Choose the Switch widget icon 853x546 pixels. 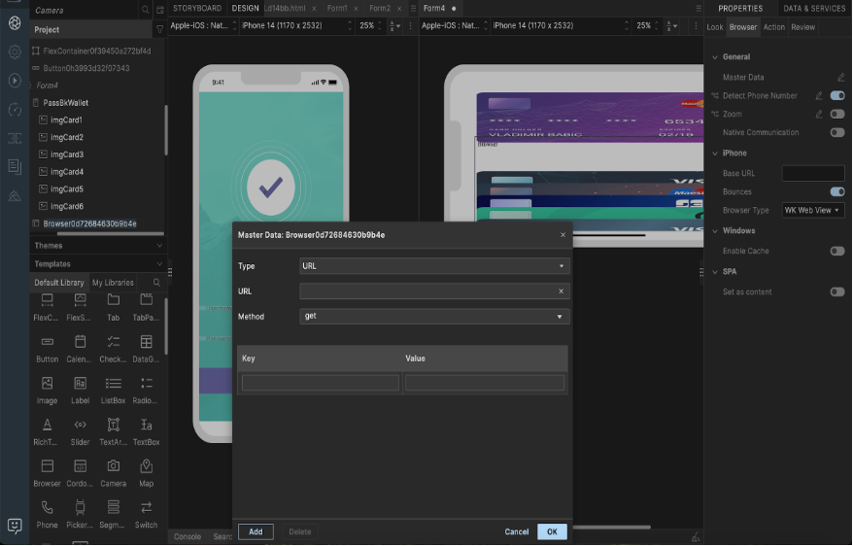[147, 507]
